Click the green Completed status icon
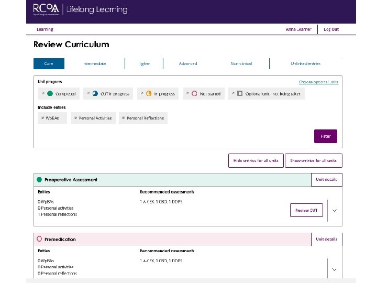Screen dimensions: 377x283 (50, 93)
